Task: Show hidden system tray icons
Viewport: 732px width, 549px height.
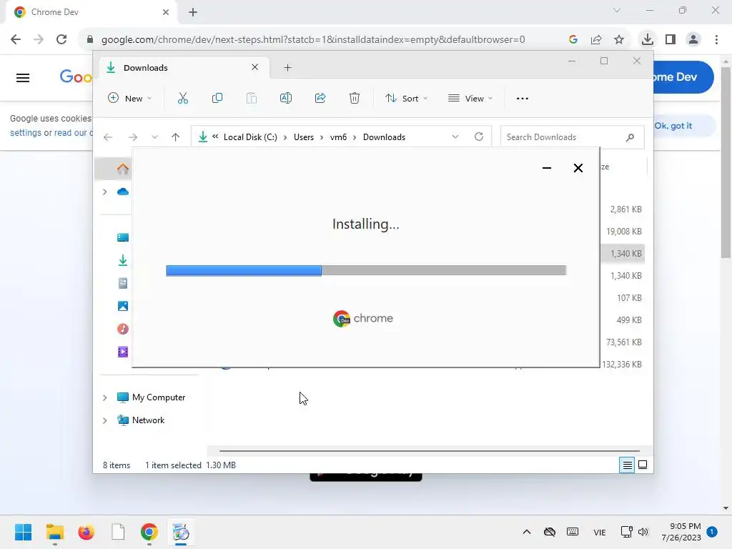Action: [x=527, y=532]
